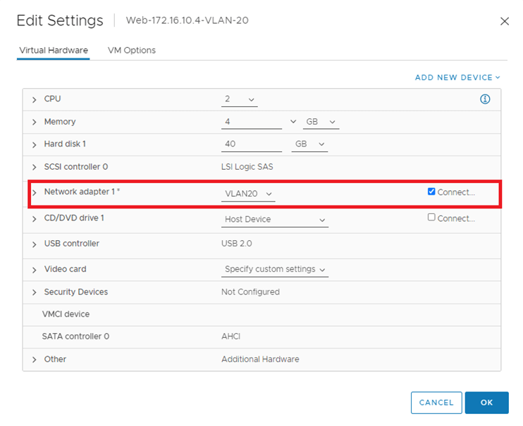
Task: Expand the USB controller row
Action: 34,244
